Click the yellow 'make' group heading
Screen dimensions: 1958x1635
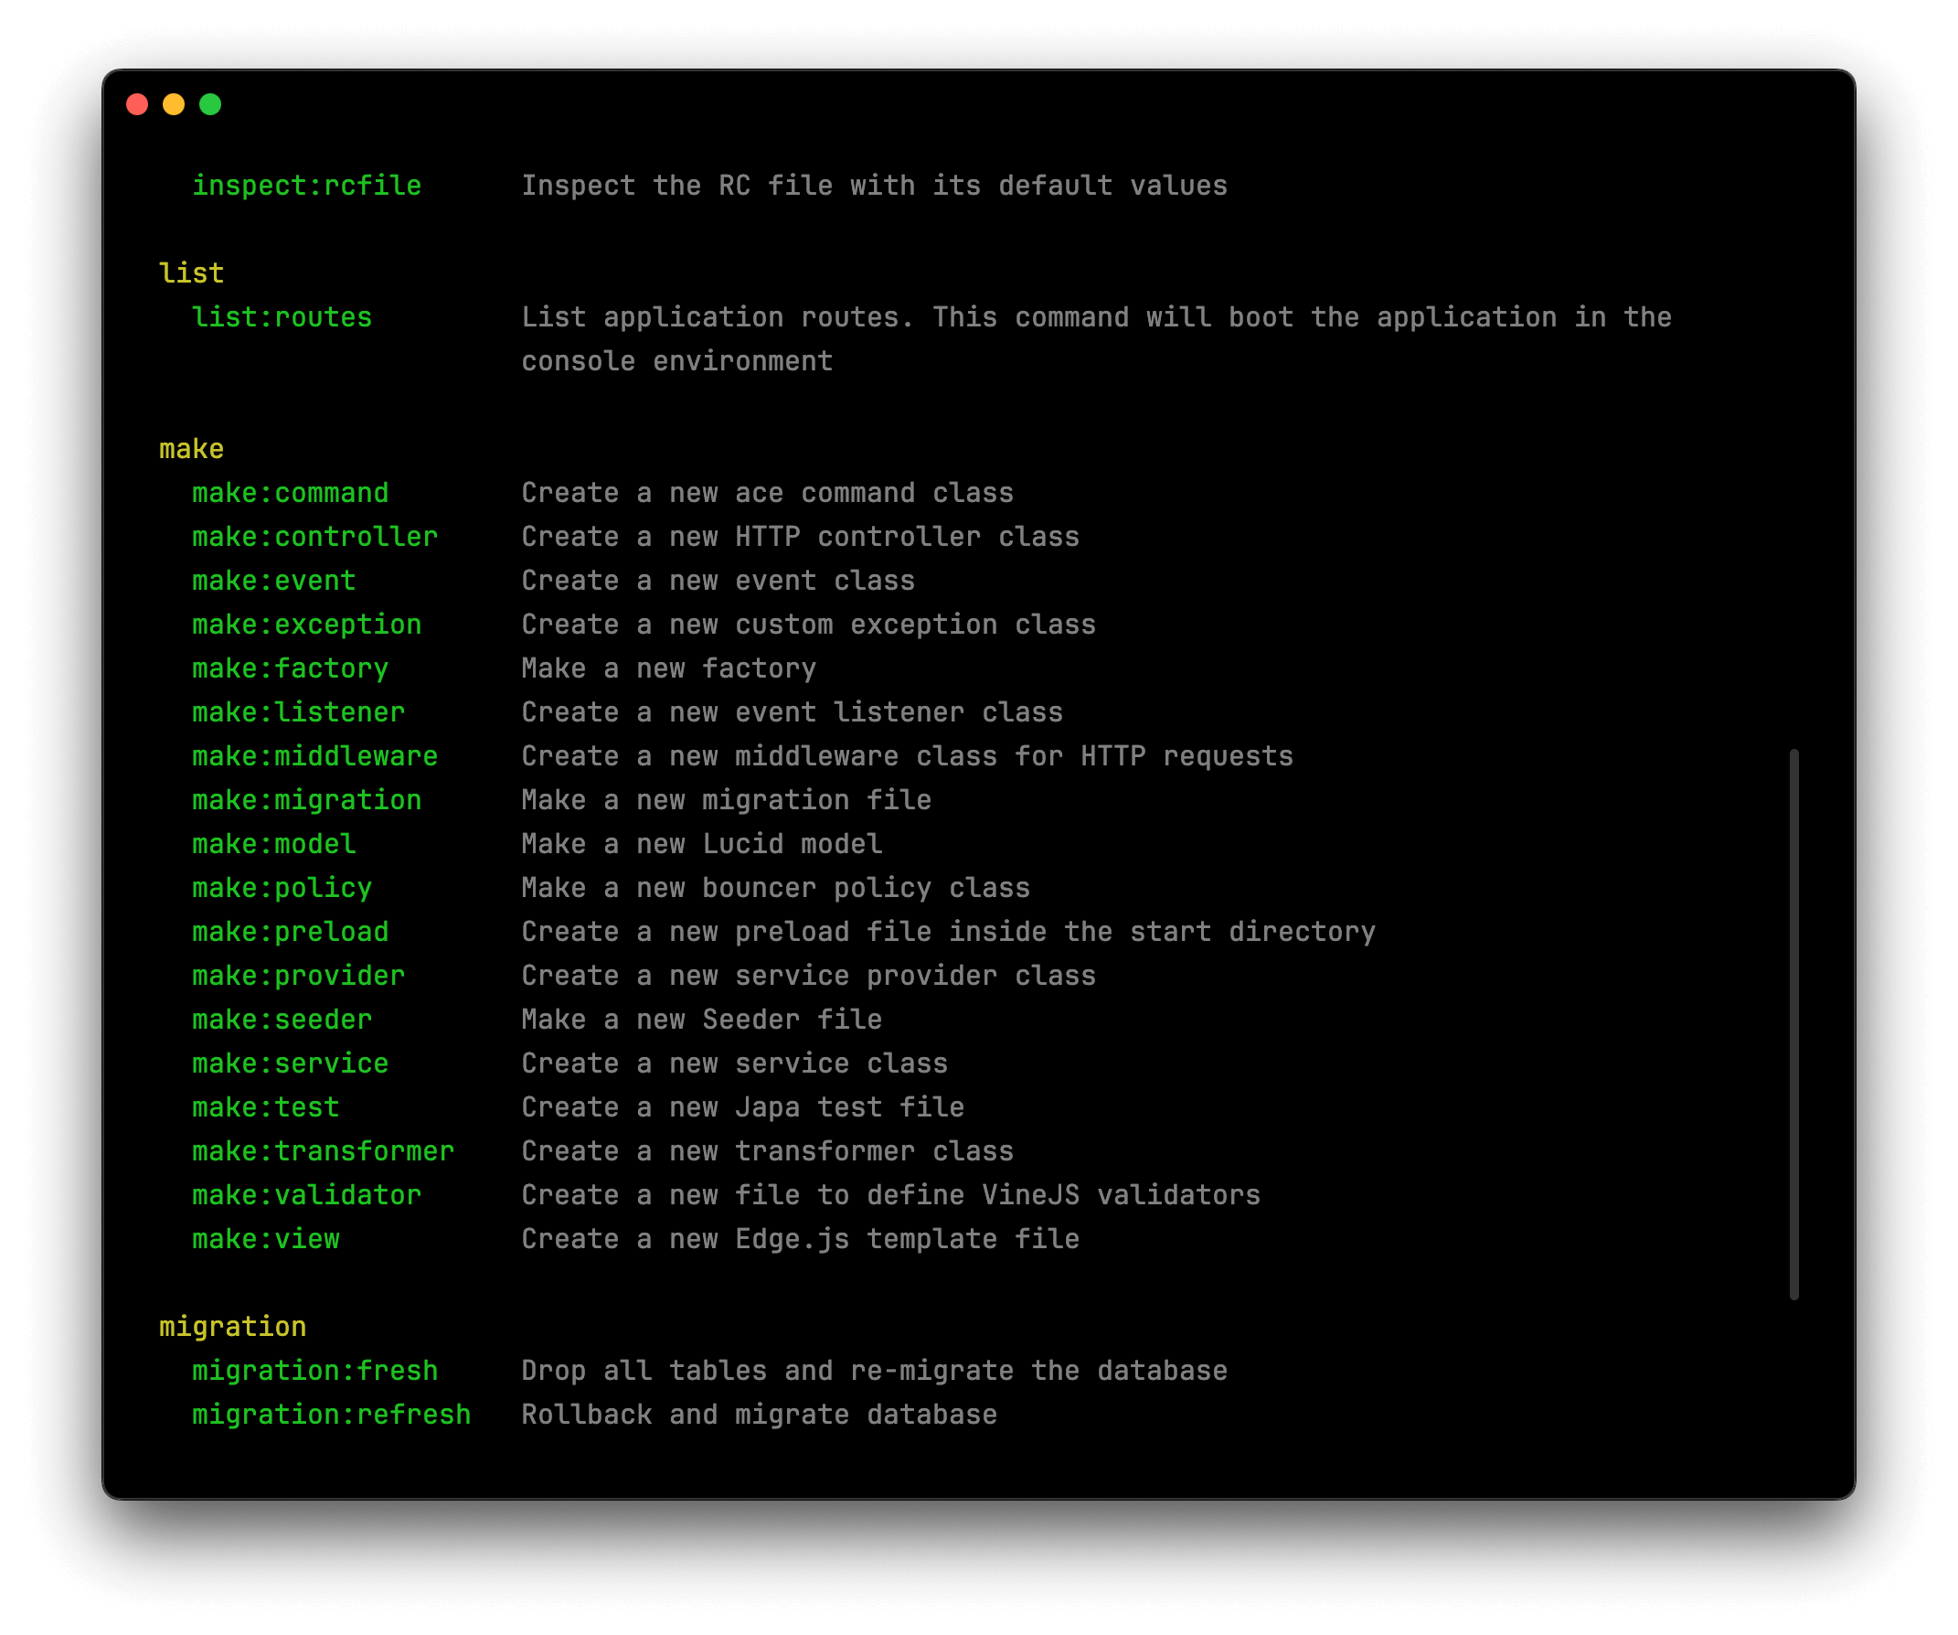tap(191, 449)
